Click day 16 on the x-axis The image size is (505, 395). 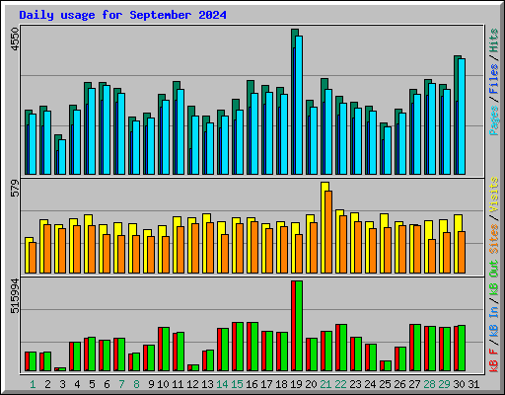[x=252, y=384]
